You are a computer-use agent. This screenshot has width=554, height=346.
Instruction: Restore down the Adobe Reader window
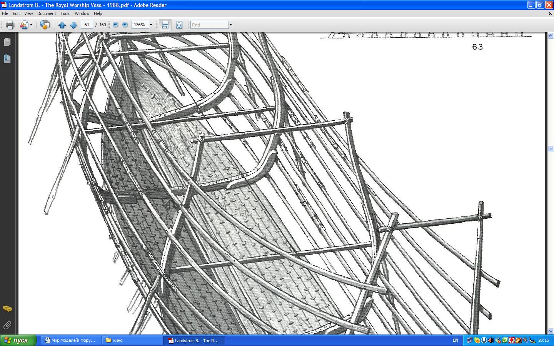coord(540,5)
